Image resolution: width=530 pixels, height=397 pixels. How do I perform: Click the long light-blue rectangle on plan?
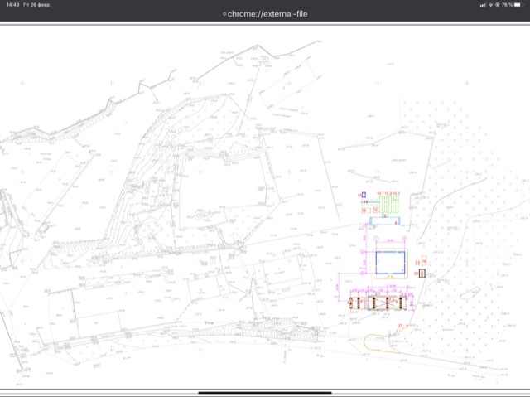click(383, 222)
